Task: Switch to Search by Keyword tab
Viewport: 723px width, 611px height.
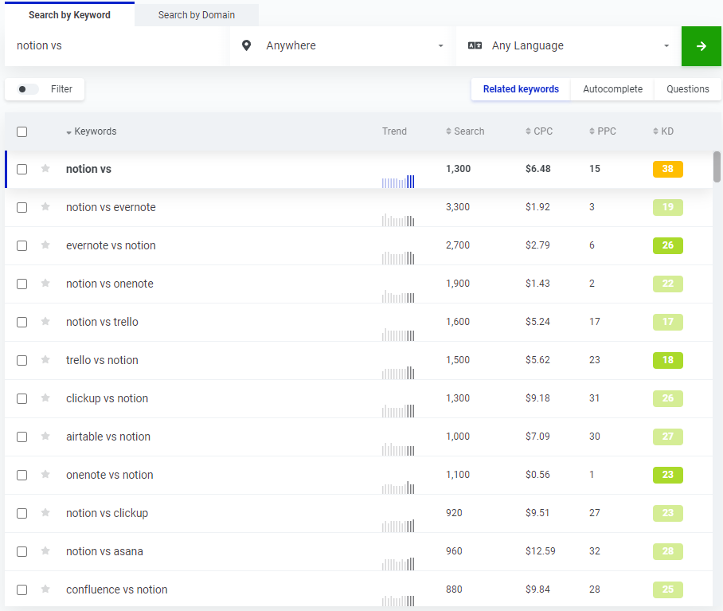Action: (69, 15)
